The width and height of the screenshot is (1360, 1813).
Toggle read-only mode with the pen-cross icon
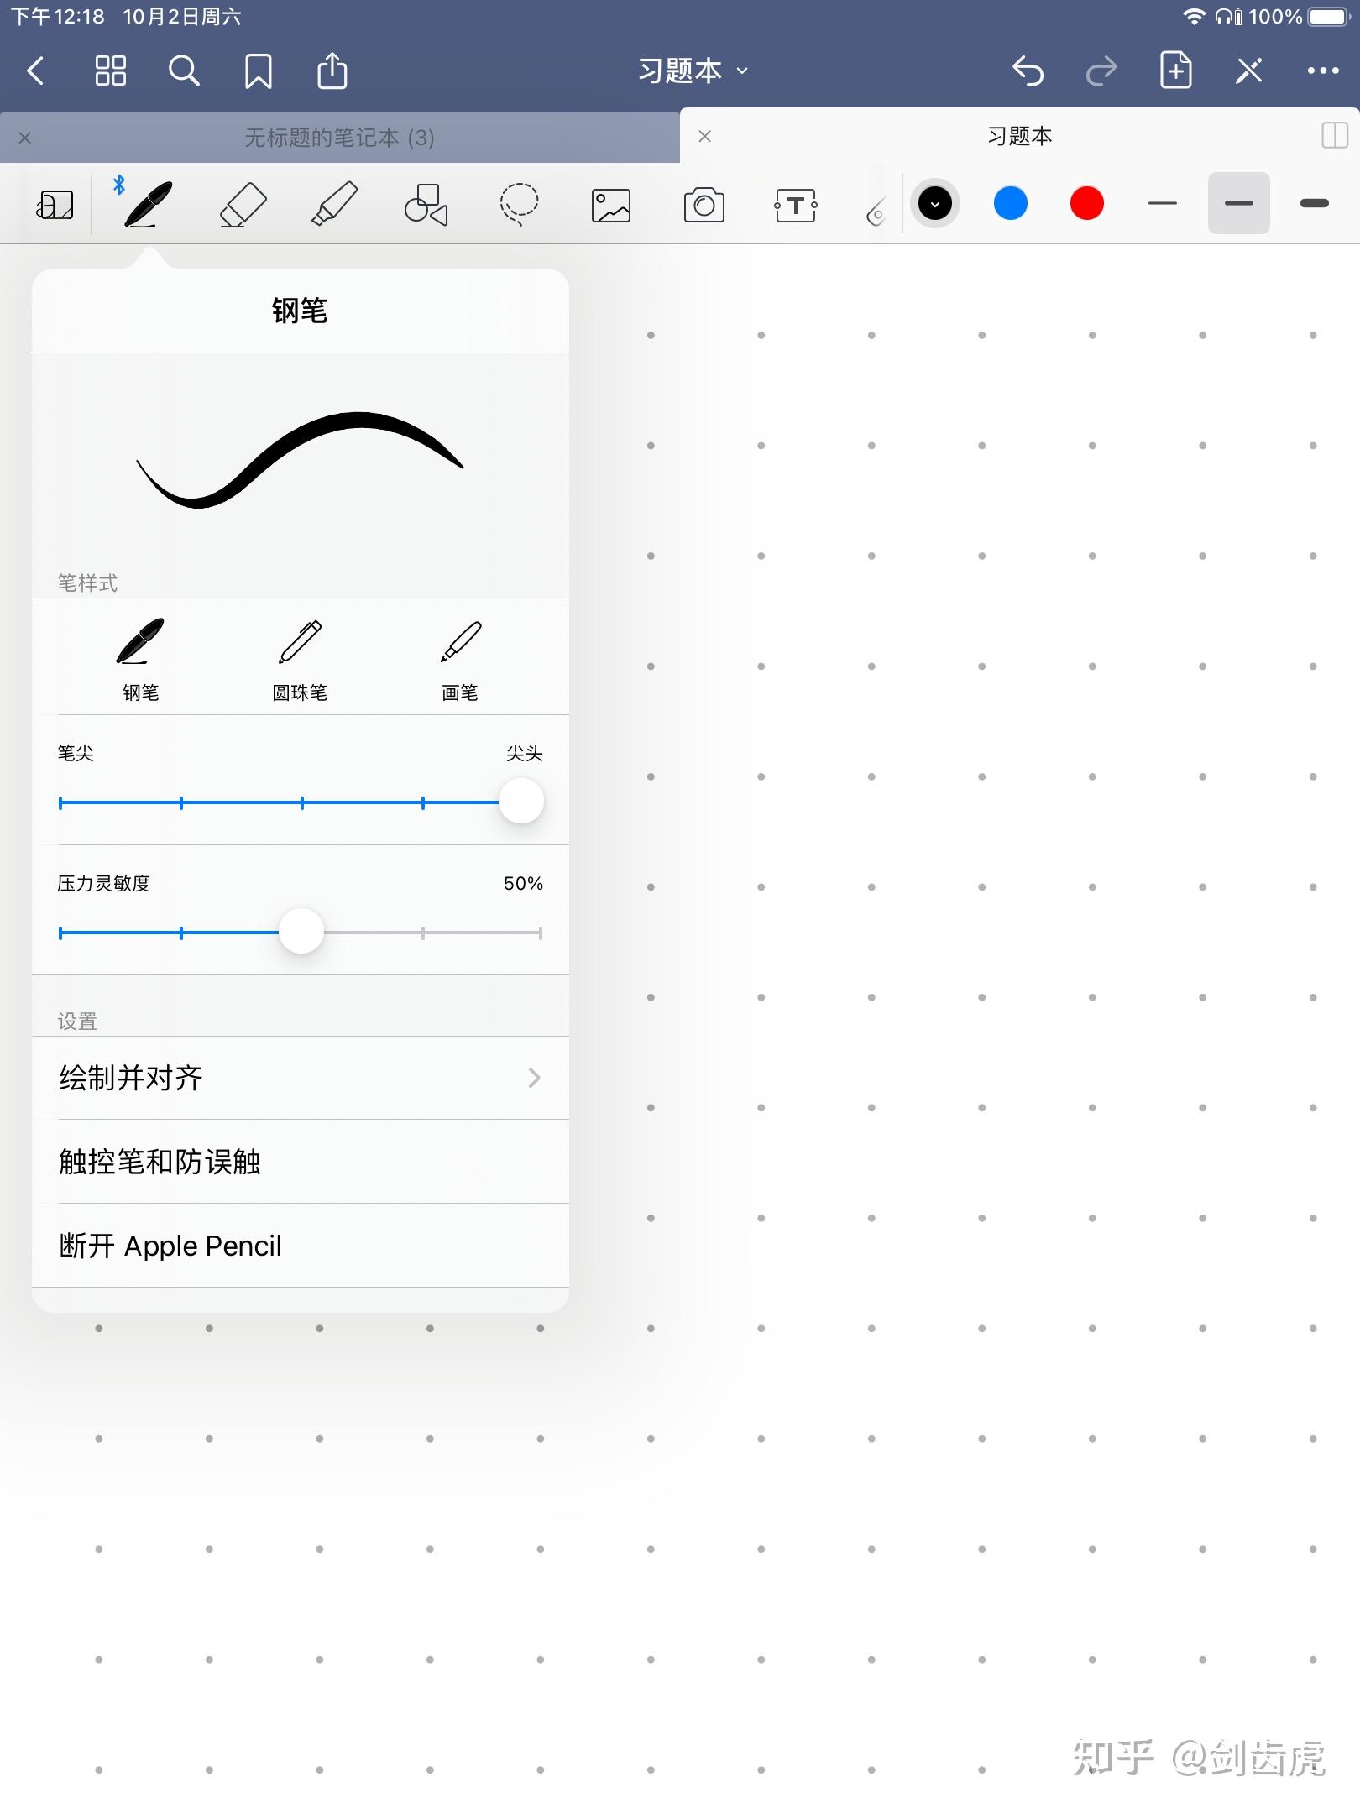pos(1248,71)
